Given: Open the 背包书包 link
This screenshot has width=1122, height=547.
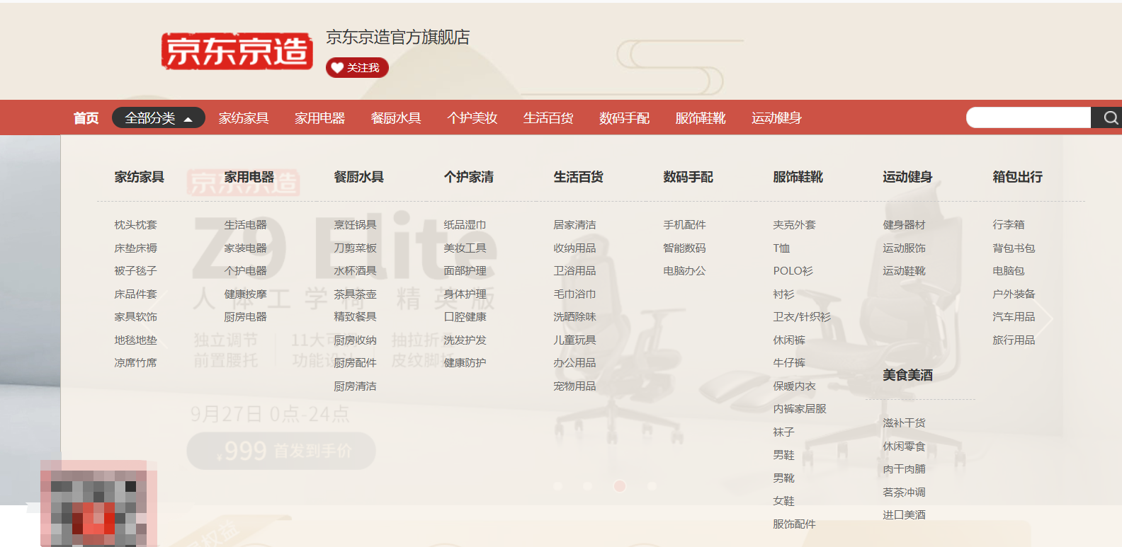Looking at the screenshot, I should pyautogui.click(x=1014, y=248).
